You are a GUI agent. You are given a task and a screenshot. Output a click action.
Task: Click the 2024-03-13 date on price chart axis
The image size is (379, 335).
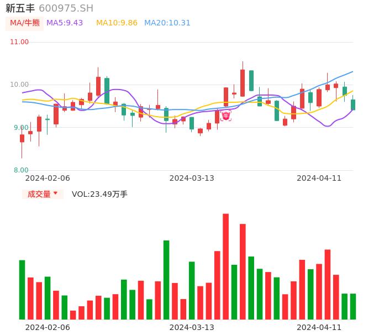coord(192,178)
